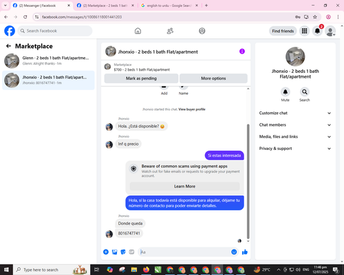Open the purple conversation information icon
Screen dimensions: 344x275
coord(242,52)
